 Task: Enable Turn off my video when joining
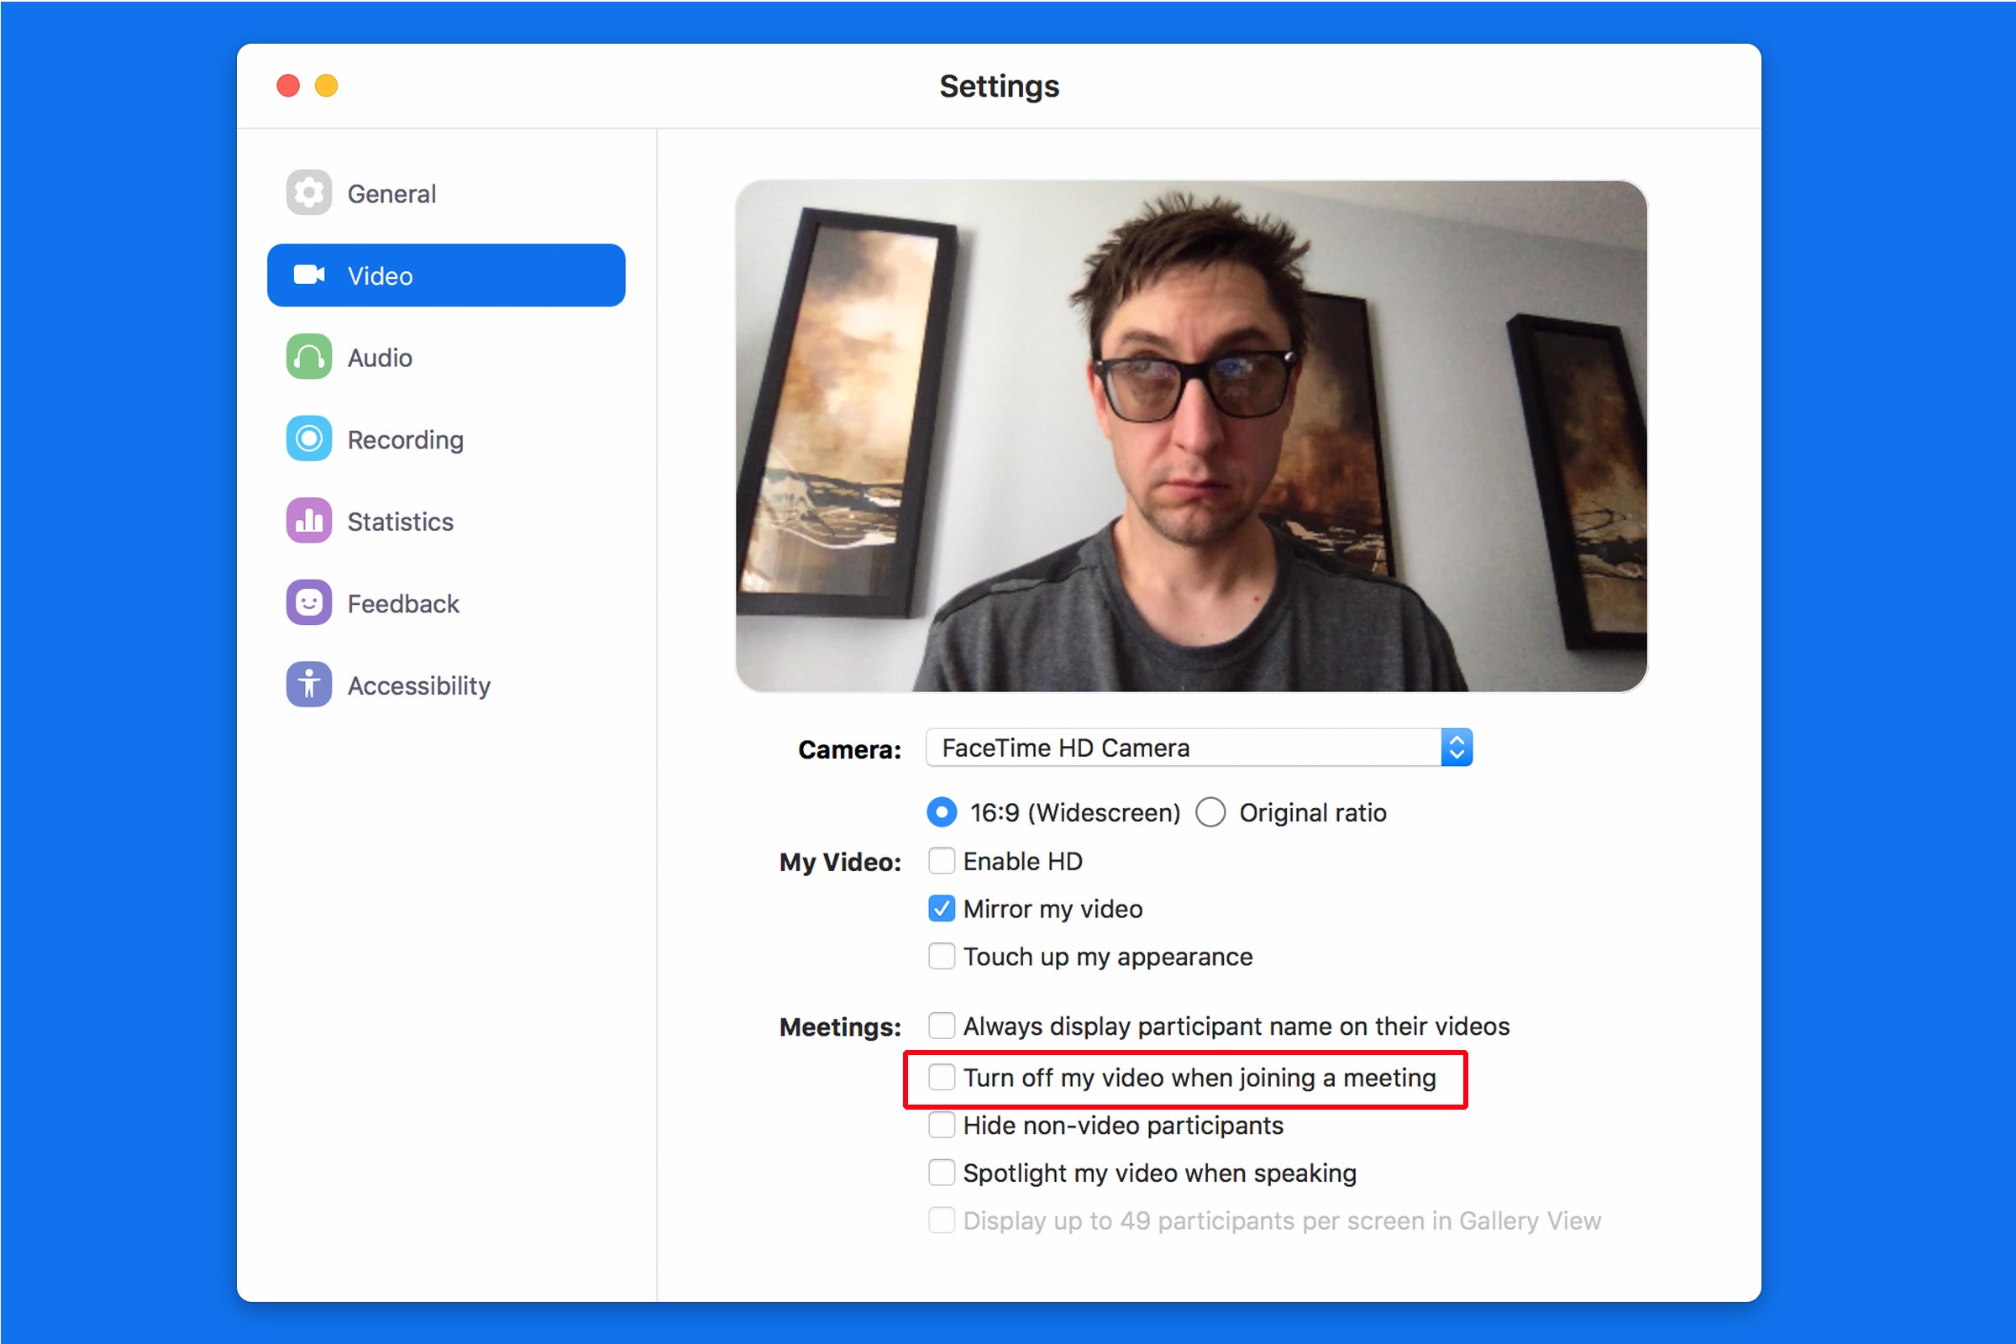click(942, 1077)
